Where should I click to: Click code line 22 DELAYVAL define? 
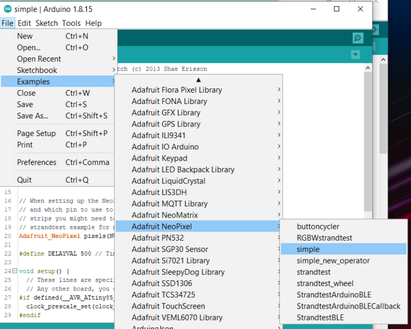coord(66,253)
